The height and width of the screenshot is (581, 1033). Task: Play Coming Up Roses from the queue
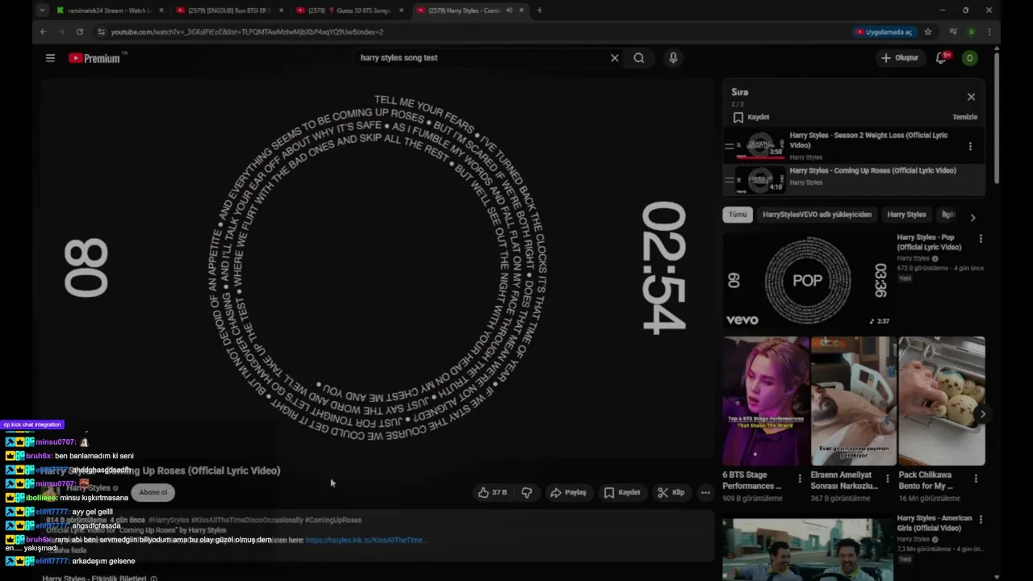(x=854, y=179)
